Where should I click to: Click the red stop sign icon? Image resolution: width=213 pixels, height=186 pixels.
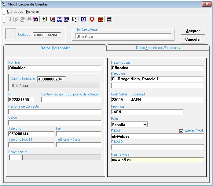click(x=92, y=19)
